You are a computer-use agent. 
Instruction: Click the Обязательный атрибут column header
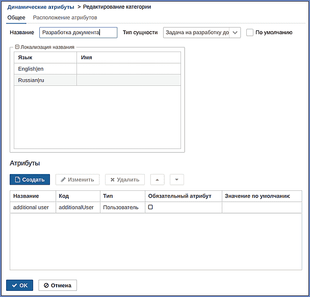coord(184,196)
